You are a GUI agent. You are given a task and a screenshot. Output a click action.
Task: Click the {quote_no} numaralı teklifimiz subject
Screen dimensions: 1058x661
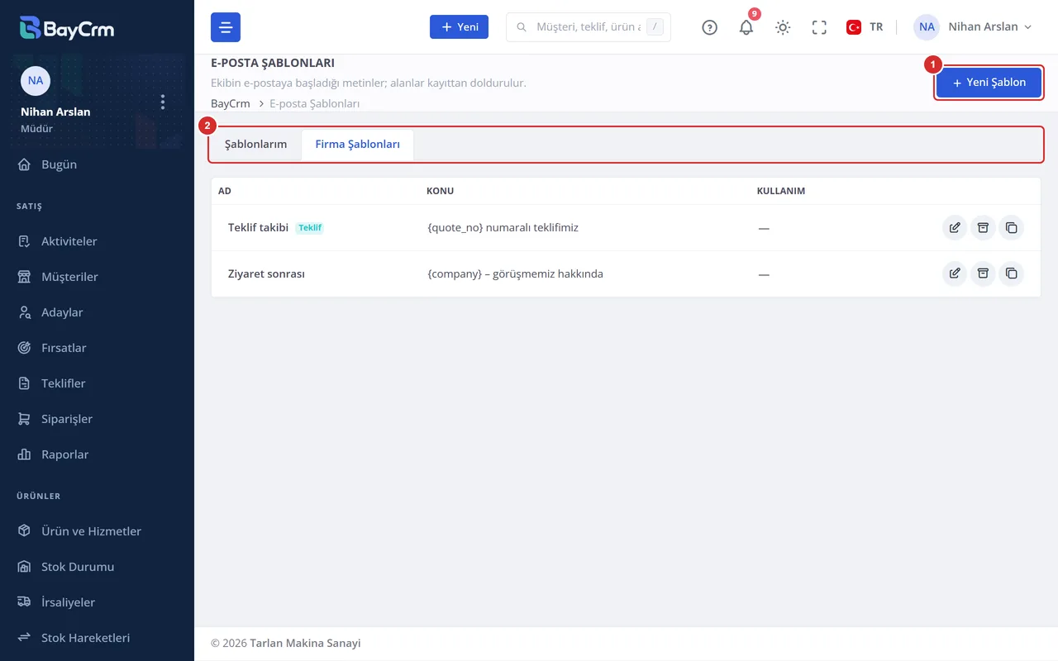(503, 227)
